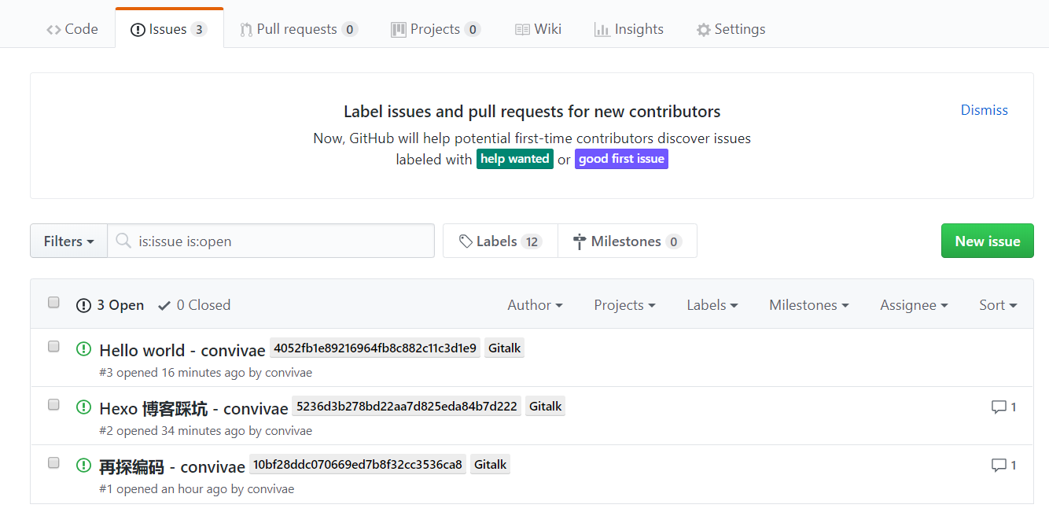Viewport: 1049px width, 512px height.
Task: Click the purple good first issue label
Action: coord(621,159)
